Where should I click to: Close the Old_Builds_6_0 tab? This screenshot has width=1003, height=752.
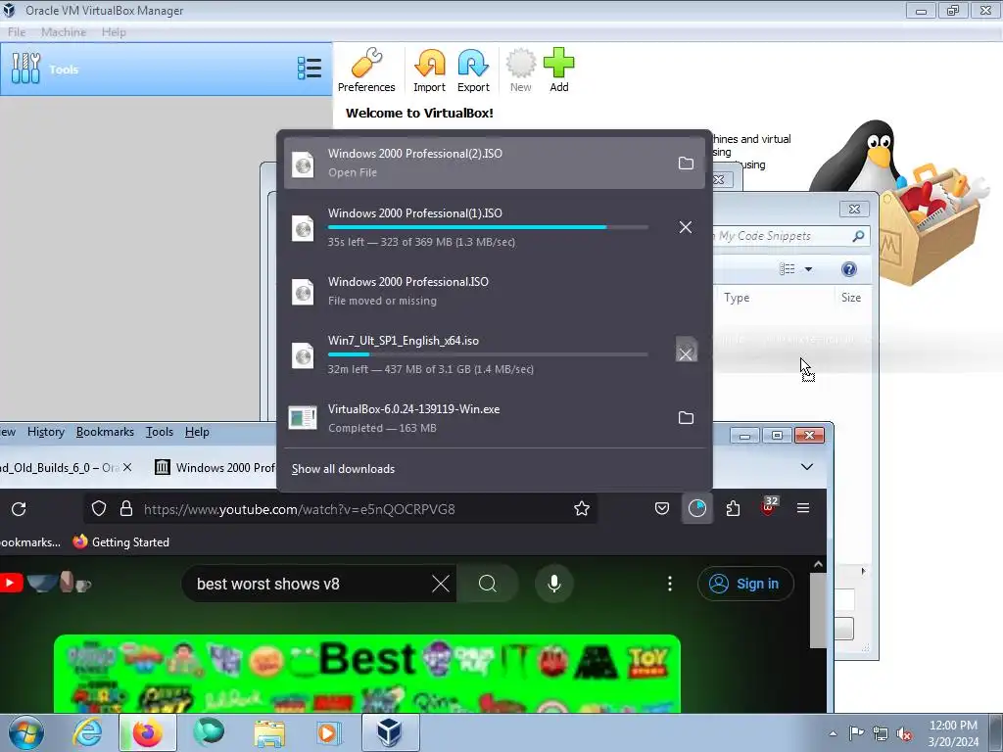coord(127,467)
